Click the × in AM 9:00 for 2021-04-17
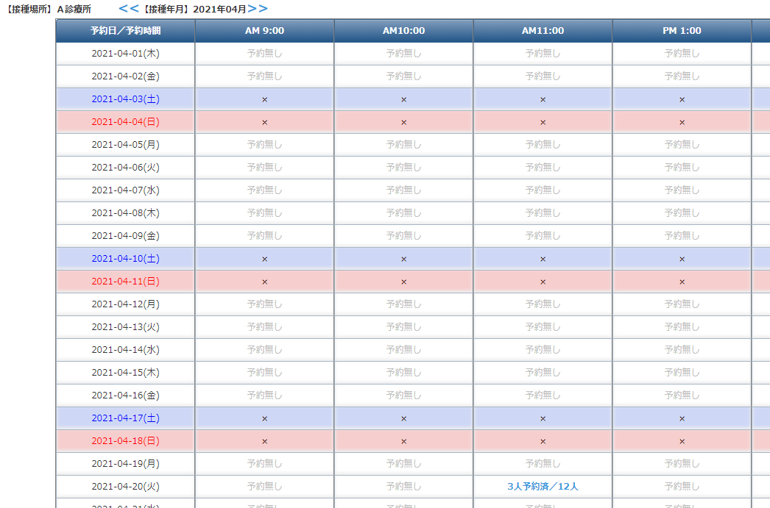The width and height of the screenshot is (770, 508). 264,418
